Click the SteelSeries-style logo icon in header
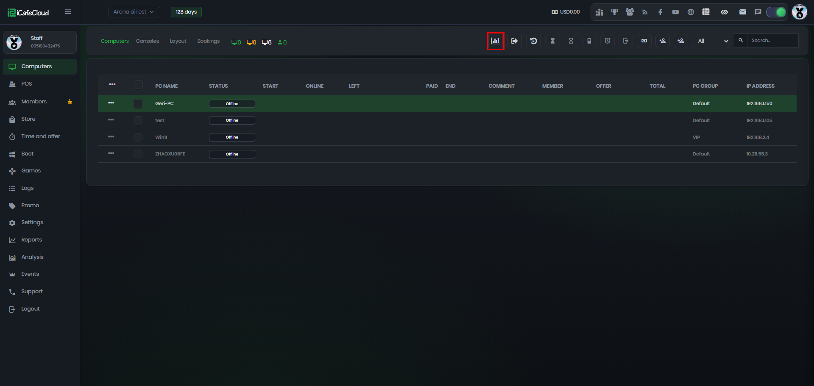This screenshot has width=814, height=386. 724,12
